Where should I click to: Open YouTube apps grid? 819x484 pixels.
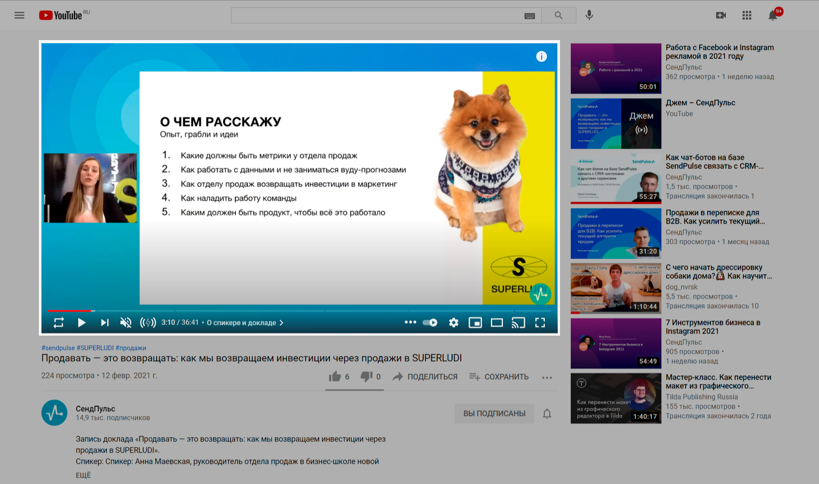(747, 16)
